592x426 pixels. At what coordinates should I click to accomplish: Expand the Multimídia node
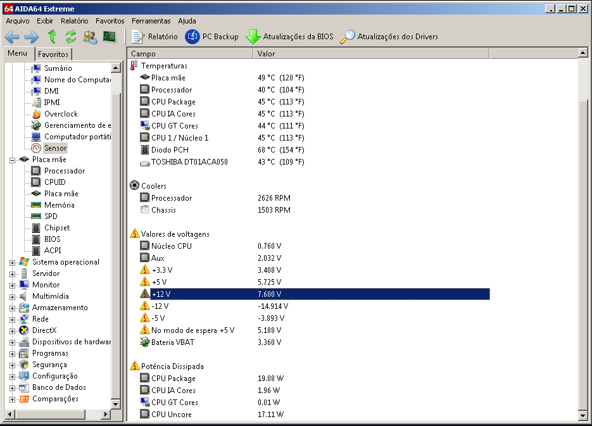(x=12, y=297)
